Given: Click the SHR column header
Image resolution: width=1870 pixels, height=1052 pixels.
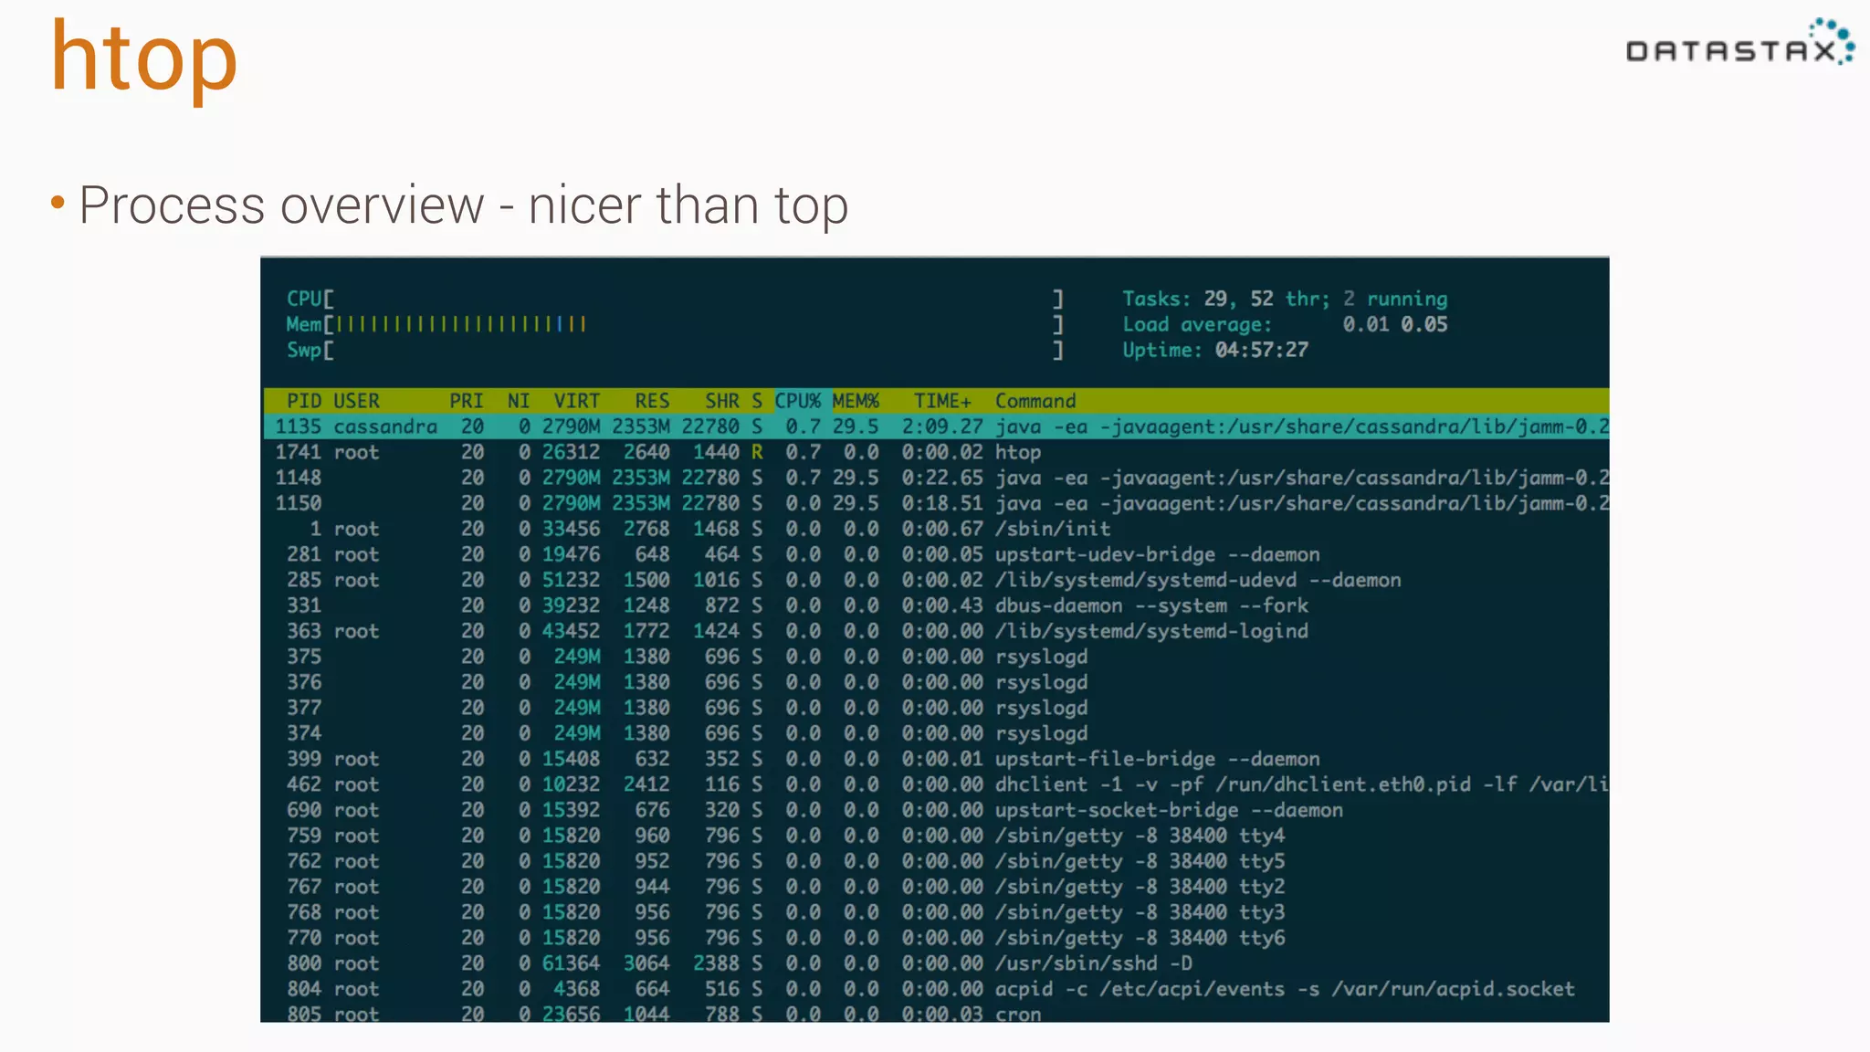Looking at the screenshot, I should [x=721, y=401].
